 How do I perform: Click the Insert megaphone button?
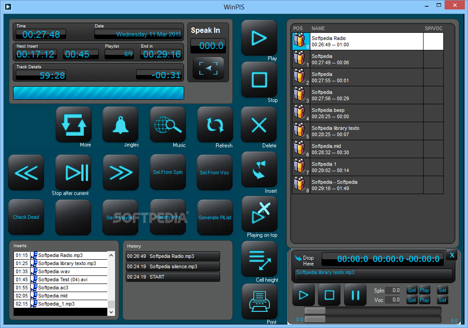[x=259, y=169]
